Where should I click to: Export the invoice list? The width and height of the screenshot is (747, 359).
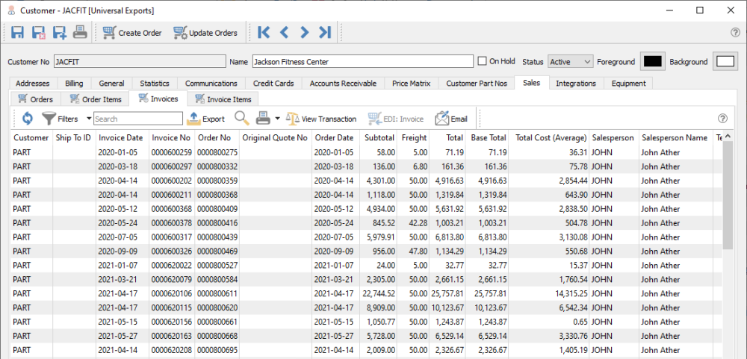205,118
